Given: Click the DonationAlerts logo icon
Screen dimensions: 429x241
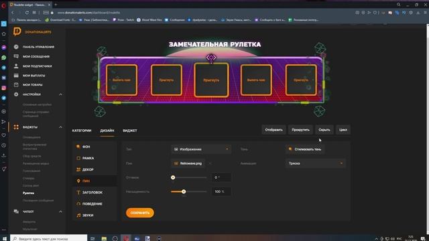Looking at the screenshot, I should click(17, 31).
